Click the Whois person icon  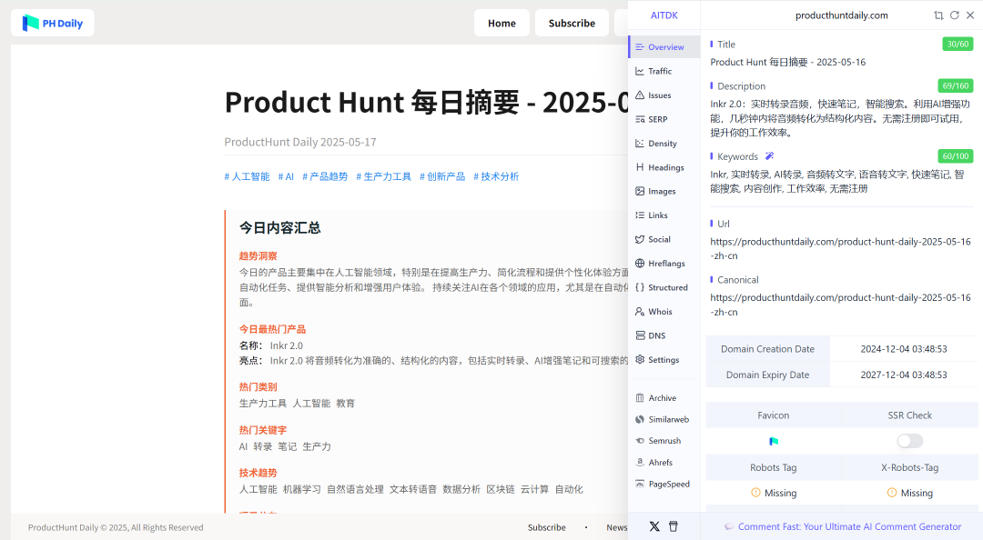640,311
